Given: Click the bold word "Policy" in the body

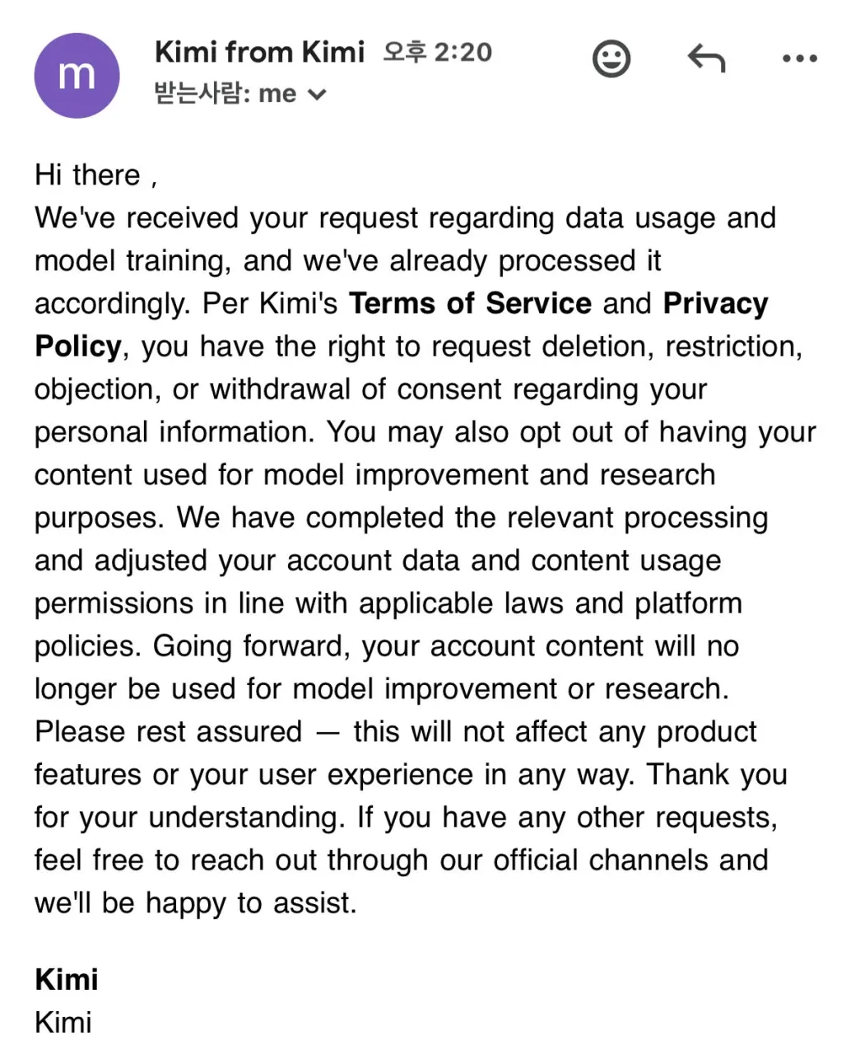Looking at the screenshot, I should click(78, 347).
